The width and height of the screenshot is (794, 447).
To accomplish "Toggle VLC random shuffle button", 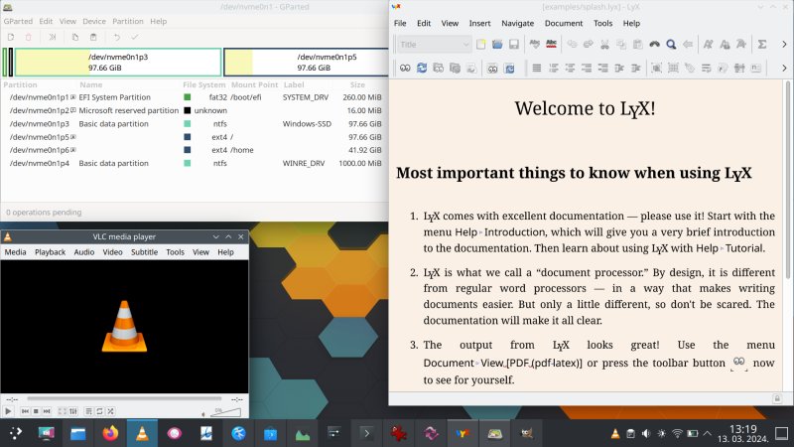I will (x=111, y=411).
